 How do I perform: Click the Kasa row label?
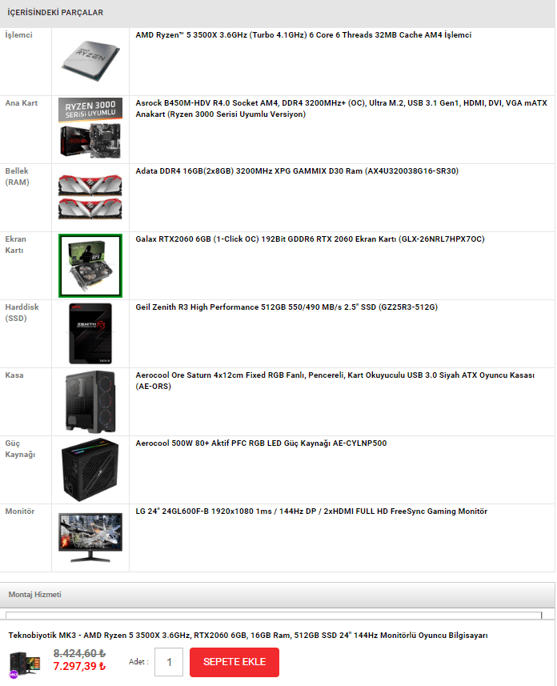pos(14,375)
